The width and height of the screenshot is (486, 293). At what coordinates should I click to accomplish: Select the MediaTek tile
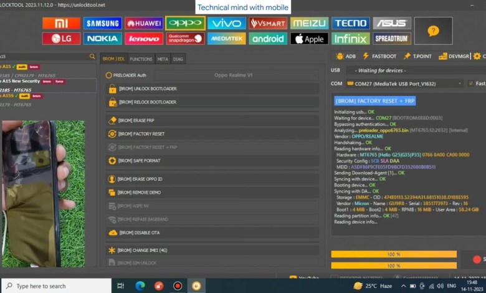point(227,39)
